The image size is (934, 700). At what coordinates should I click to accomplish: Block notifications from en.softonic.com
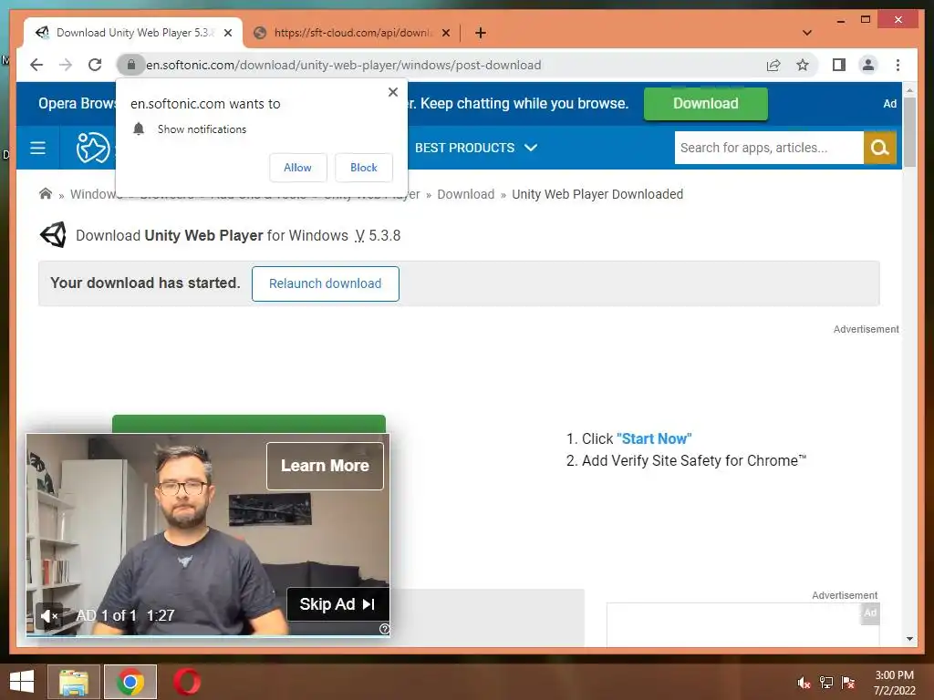click(x=364, y=168)
